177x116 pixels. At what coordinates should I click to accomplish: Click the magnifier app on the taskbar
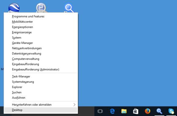159,111
